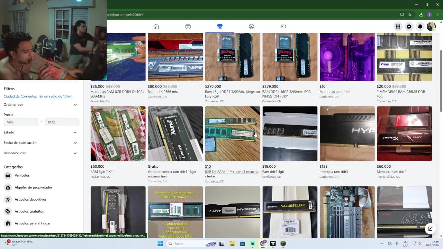Open the account profile picture menu
Screen dimensions: 443x249
[x=431, y=27]
